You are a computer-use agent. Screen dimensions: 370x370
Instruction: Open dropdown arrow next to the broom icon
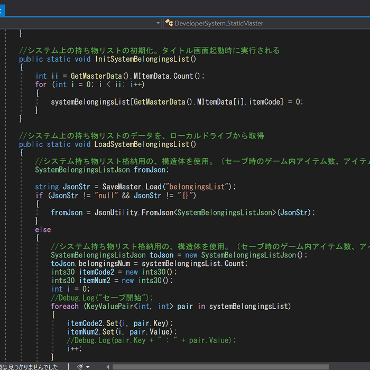tap(88, 366)
